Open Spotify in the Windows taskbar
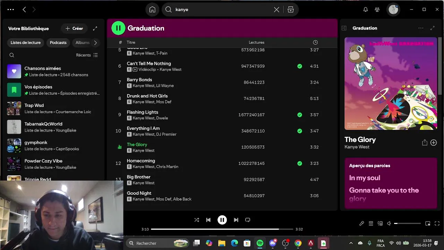Viewport: 444px width, 250px height. (x=260, y=243)
